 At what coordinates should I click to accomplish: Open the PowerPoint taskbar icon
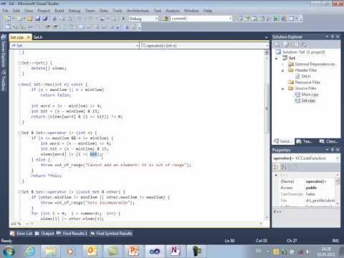coord(134,252)
